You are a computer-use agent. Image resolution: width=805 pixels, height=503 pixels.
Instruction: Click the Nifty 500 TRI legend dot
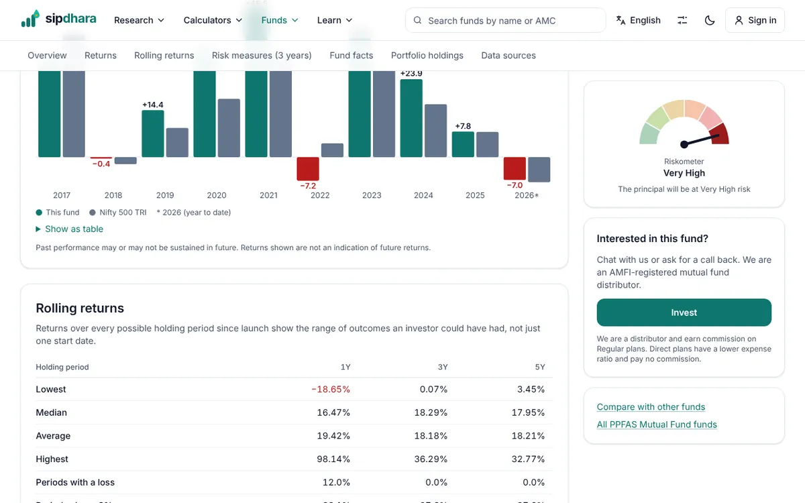click(x=93, y=213)
